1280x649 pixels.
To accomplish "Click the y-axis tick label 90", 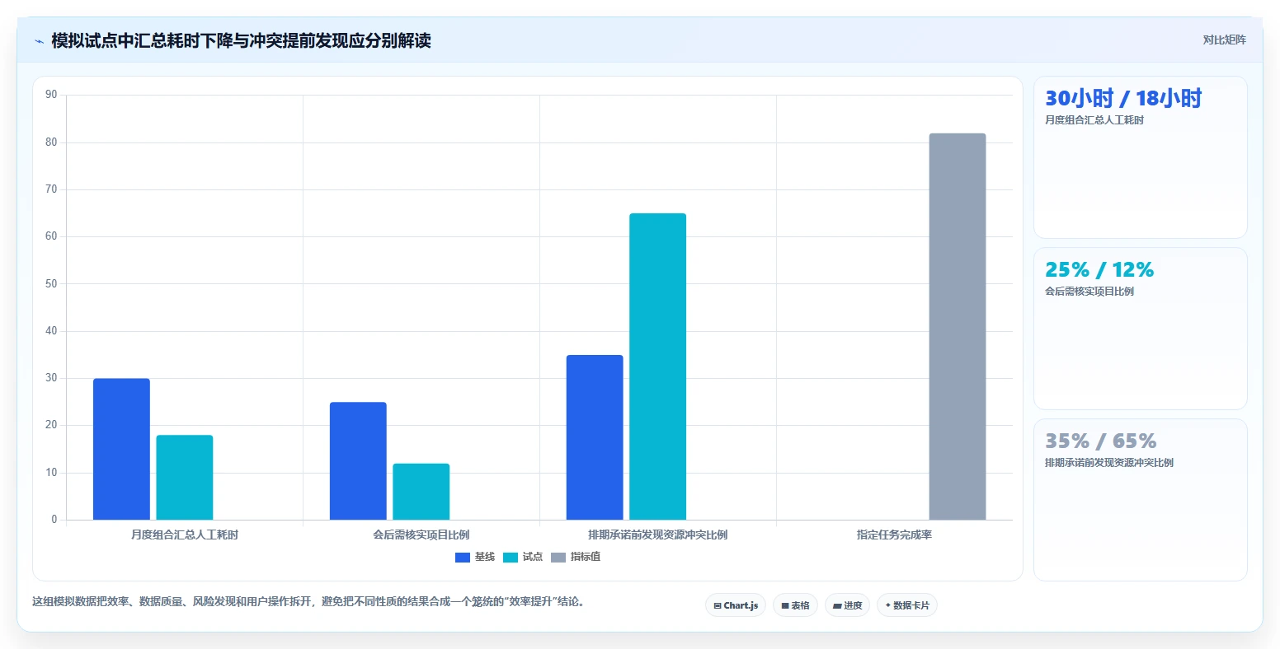I will pyautogui.click(x=51, y=95).
